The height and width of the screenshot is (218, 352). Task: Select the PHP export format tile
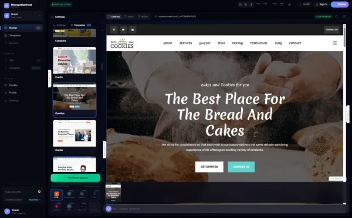tap(69, 207)
